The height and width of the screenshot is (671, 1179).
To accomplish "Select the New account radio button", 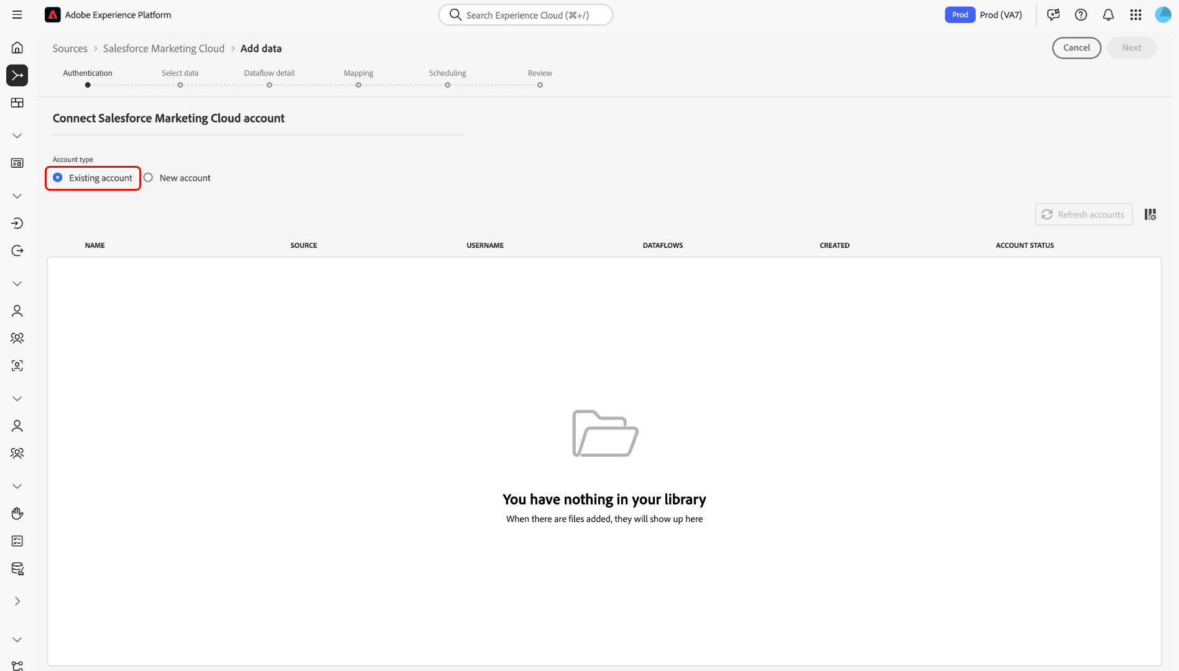I will pyautogui.click(x=148, y=178).
